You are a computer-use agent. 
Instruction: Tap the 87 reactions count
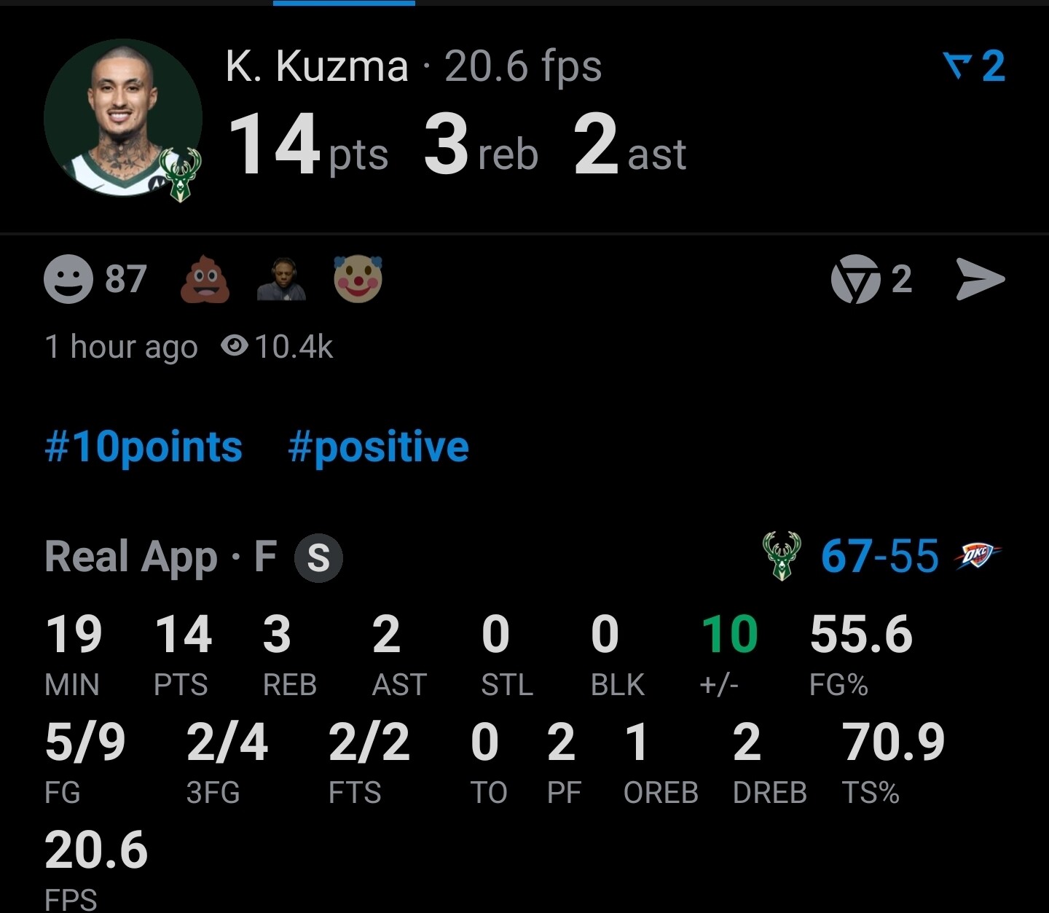coord(126,279)
